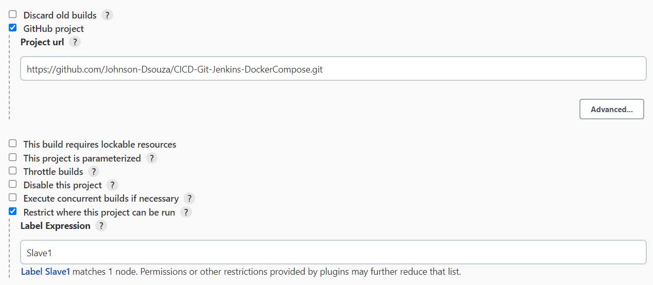Focus the Project url text field

tap(333, 68)
